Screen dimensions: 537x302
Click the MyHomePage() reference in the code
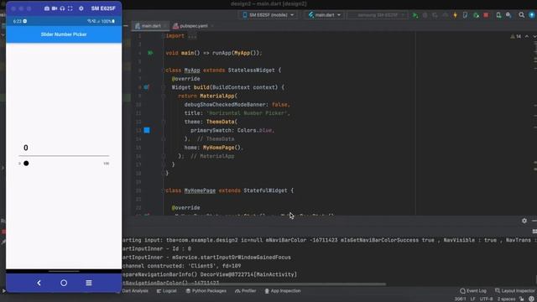pyautogui.click(x=222, y=148)
